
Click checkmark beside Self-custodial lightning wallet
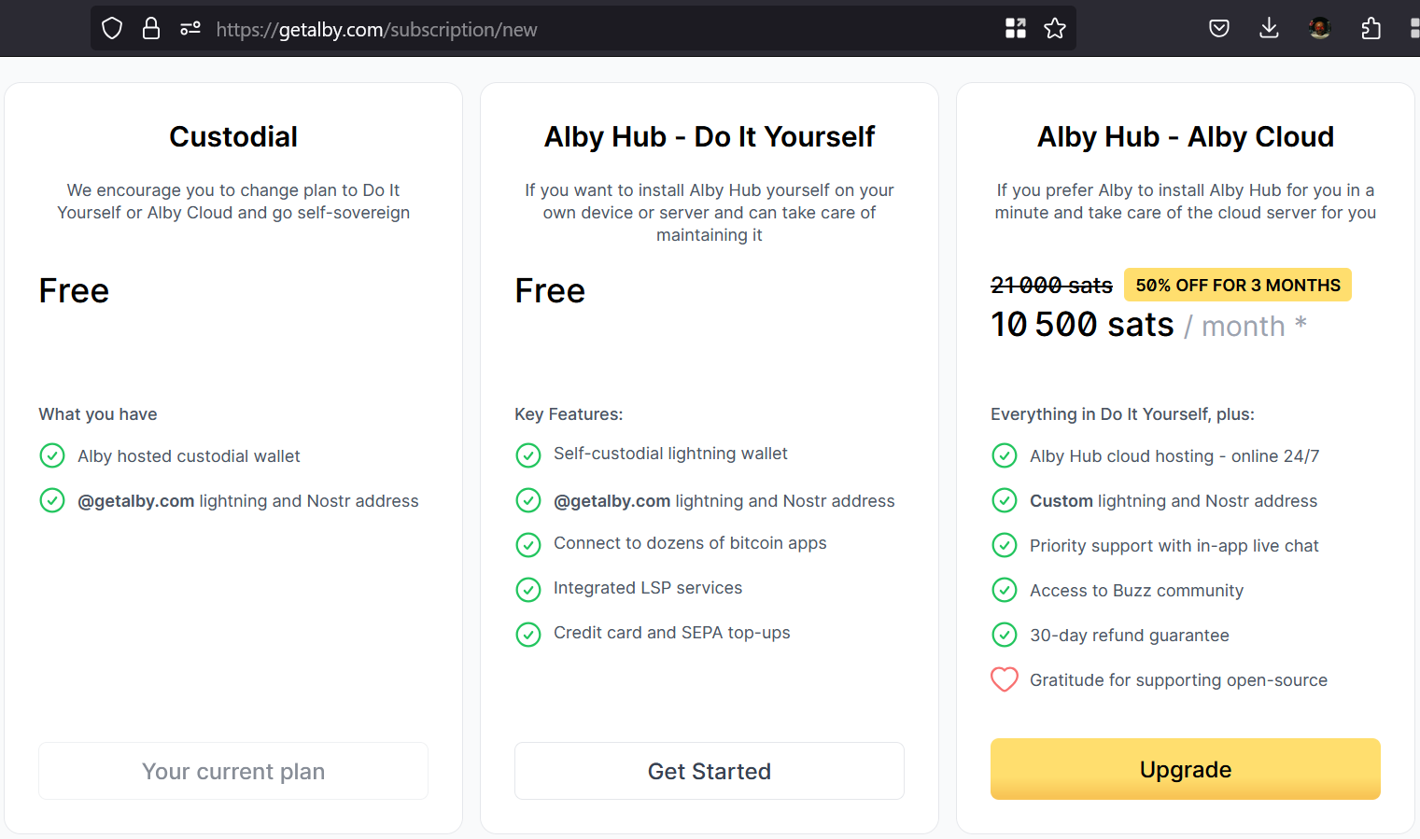(528, 454)
